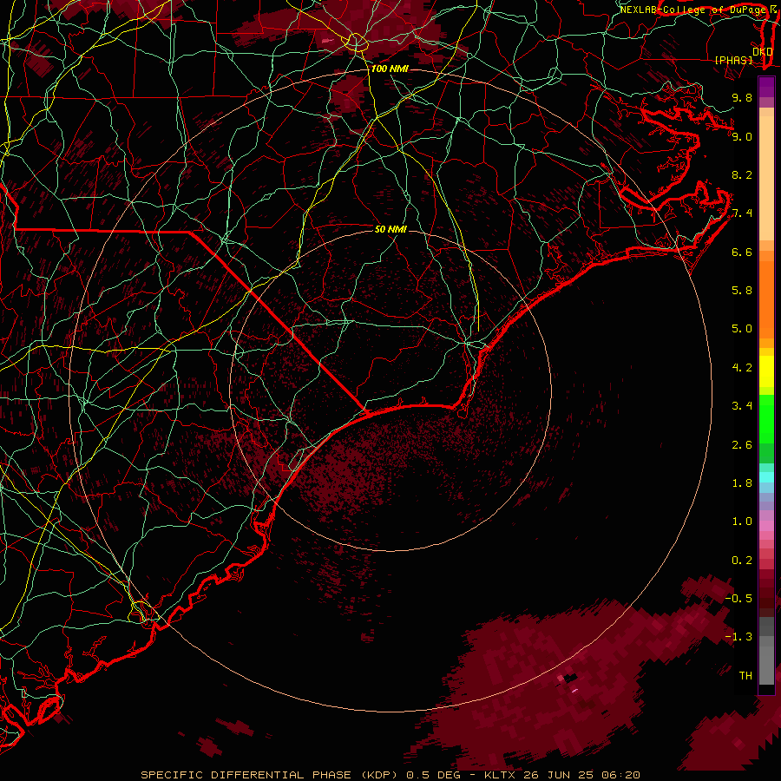Click the 1.8 scale value

click(742, 483)
